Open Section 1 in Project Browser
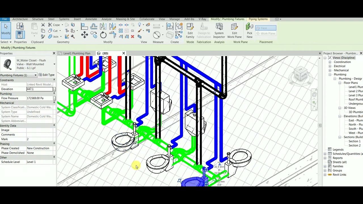 354,141
